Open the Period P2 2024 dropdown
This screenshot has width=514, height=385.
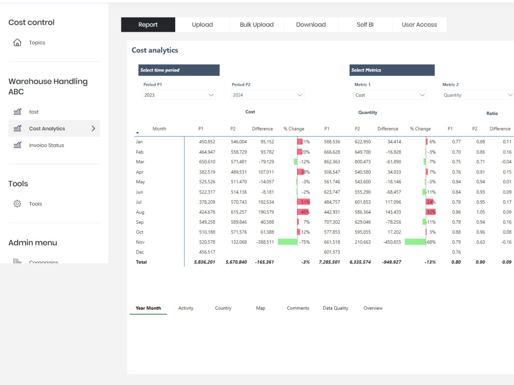267,95
